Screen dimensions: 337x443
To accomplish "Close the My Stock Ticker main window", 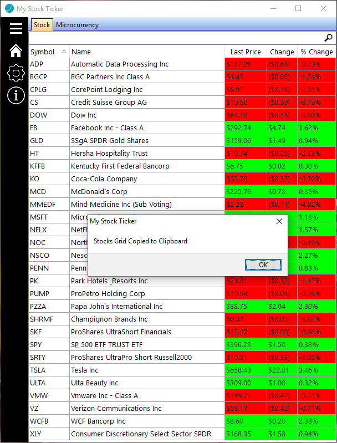I will click(x=324, y=8).
